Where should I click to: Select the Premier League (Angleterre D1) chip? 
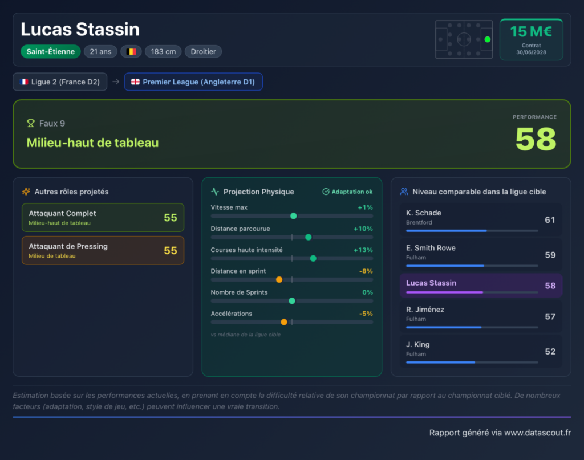[193, 82]
